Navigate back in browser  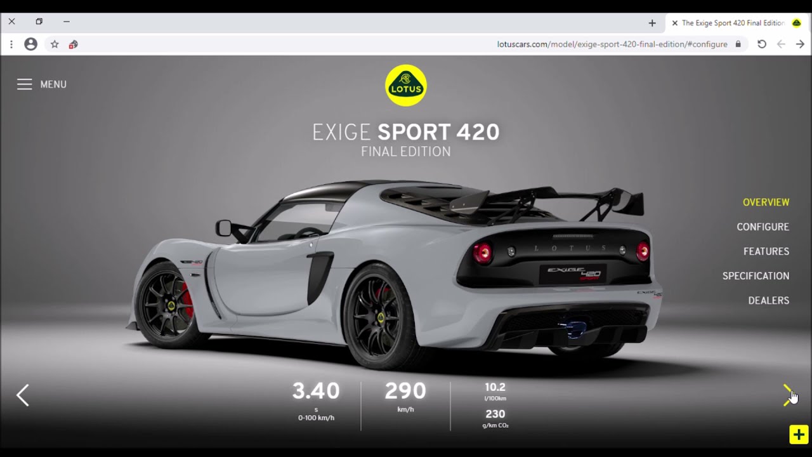pos(781,44)
